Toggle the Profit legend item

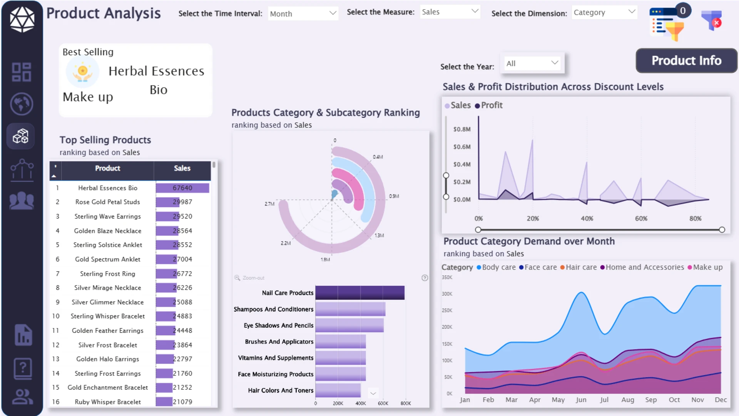tap(489, 105)
